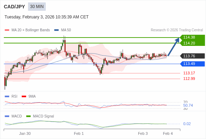Click the MACD value 0.02

coord(187,124)
